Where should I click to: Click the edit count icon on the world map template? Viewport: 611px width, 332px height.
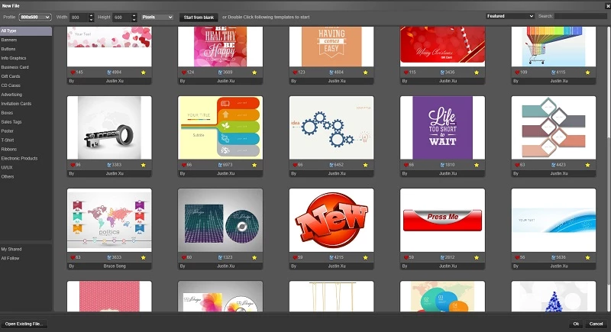click(109, 257)
